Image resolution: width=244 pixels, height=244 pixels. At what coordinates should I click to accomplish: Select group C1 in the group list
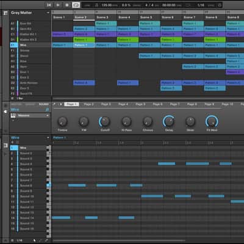coord(30,34)
